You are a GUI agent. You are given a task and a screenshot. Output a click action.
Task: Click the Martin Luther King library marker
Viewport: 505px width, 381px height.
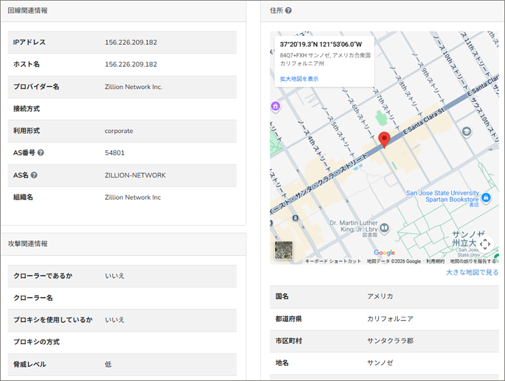click(383, 228)
